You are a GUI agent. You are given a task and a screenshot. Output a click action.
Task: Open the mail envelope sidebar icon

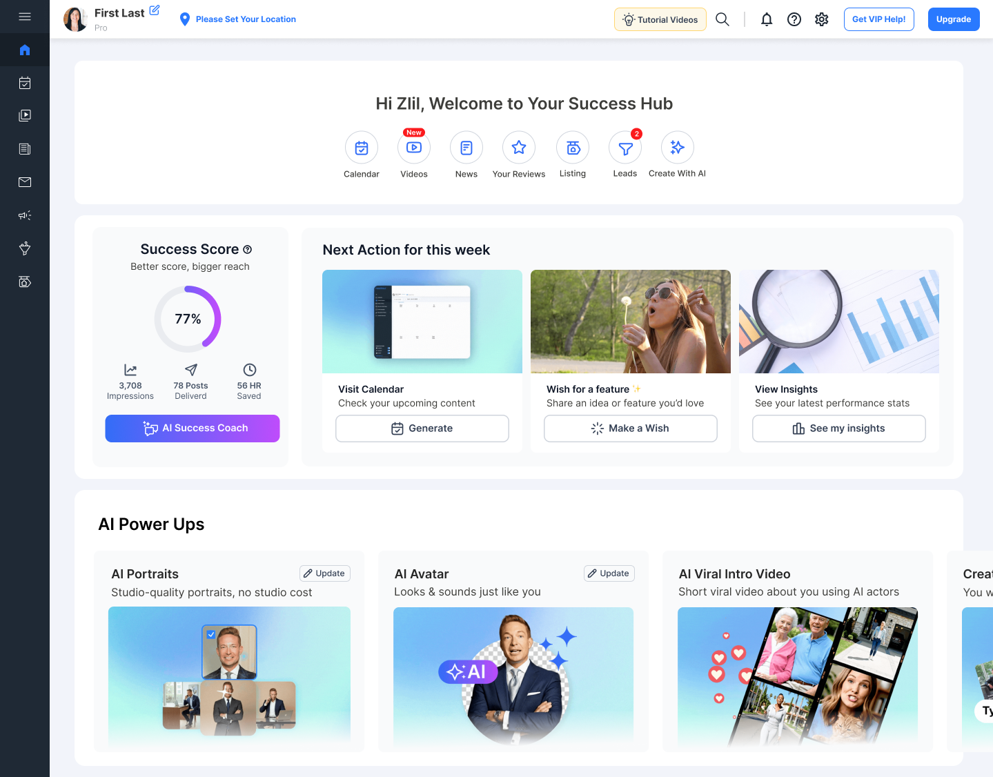pos(25,182)
